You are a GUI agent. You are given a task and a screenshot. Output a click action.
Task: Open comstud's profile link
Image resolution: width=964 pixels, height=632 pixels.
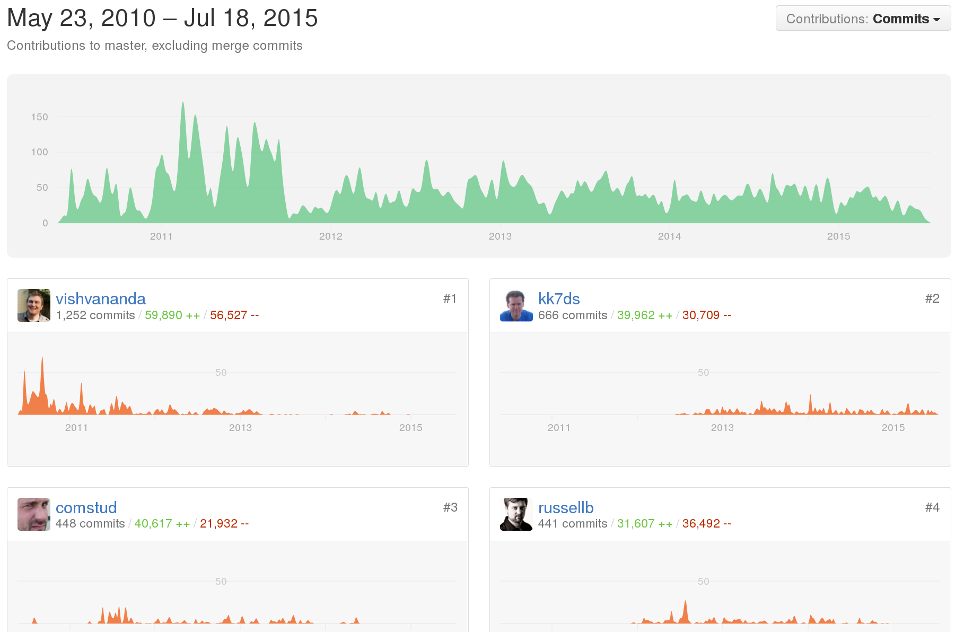[x=86, y=508]
